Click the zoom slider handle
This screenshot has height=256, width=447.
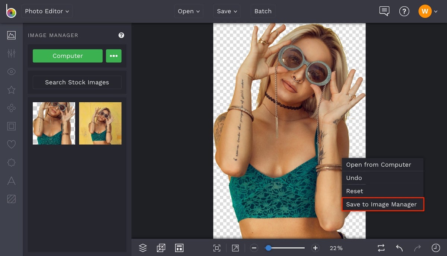(x=268, y=248)
